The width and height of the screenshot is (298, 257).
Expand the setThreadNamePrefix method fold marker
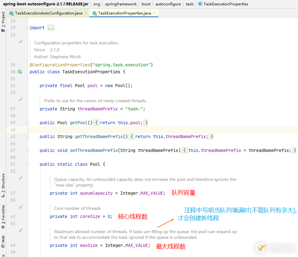(28, 150)
